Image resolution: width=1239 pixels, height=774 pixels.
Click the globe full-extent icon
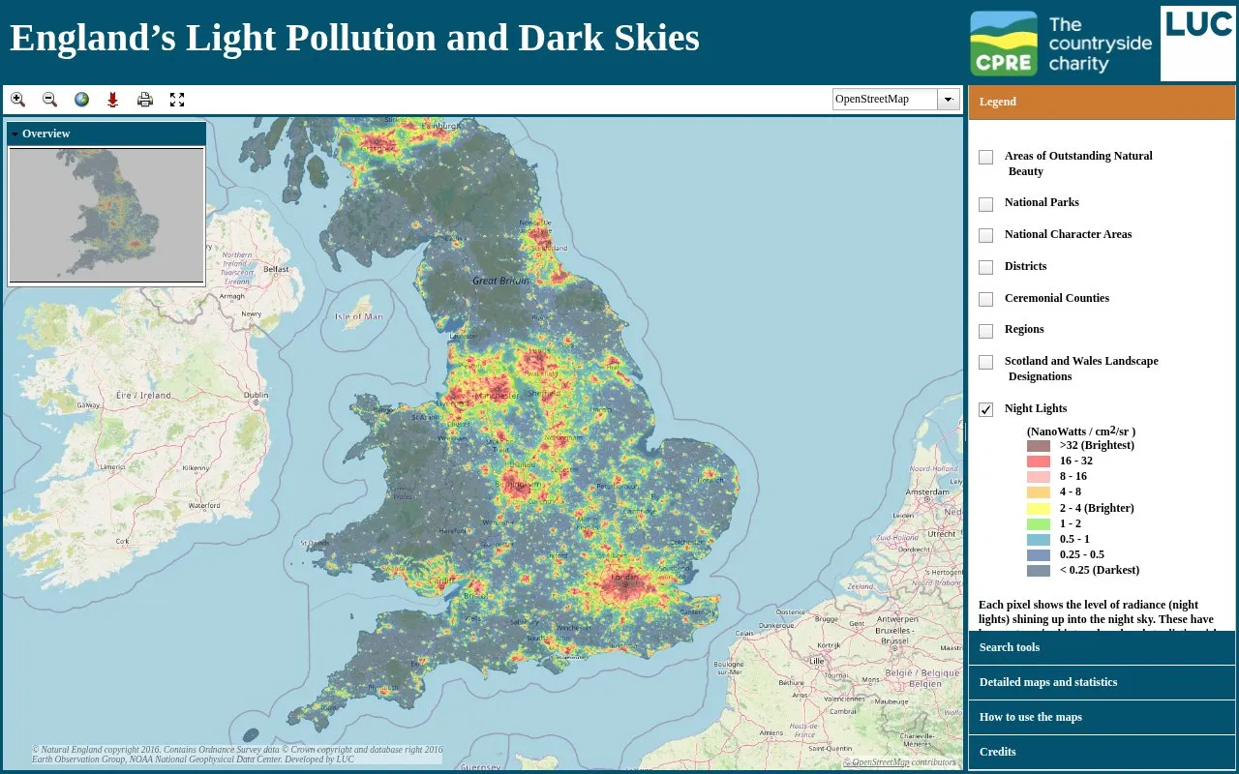point(81,99)
